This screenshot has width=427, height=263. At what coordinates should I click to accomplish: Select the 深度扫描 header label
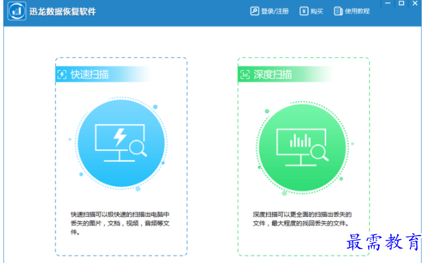point(272,74)
